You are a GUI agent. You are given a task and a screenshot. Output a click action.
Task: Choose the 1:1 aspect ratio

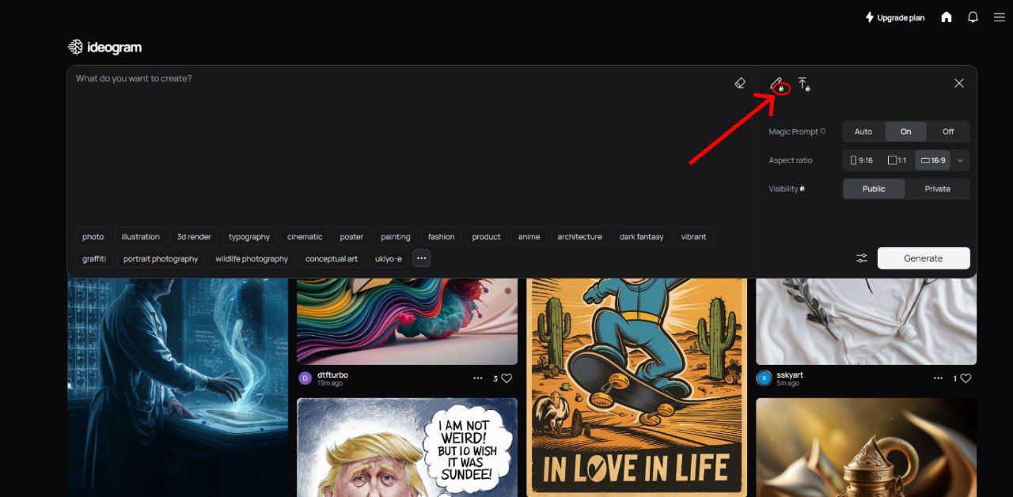coord(897,160)
